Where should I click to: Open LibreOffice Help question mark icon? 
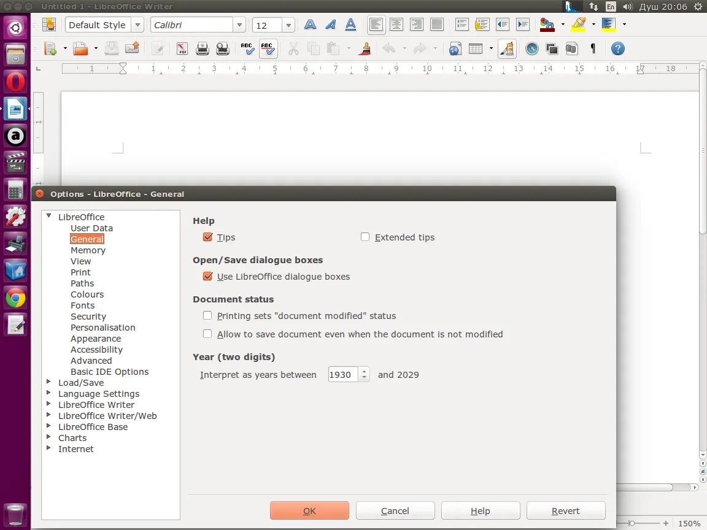pos(618,48)
